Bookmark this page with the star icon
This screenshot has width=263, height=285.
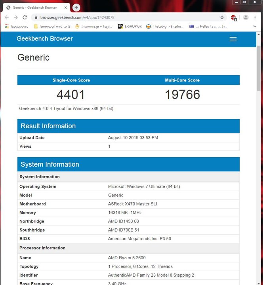(x=222, y=17)
